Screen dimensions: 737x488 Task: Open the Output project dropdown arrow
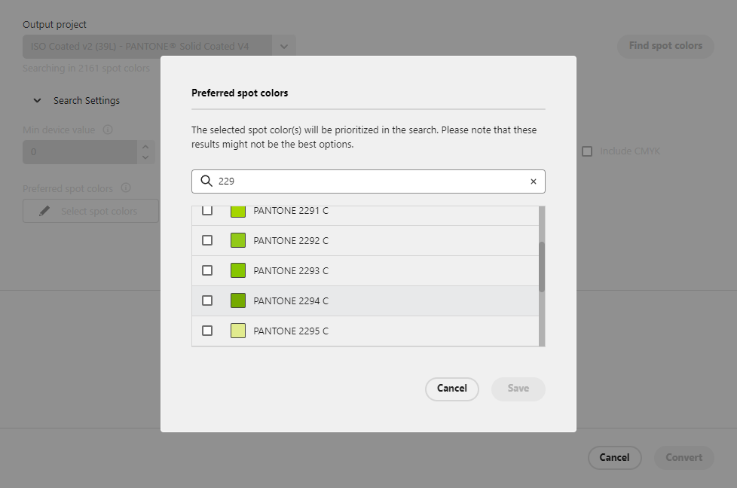[x=284, y=47]
